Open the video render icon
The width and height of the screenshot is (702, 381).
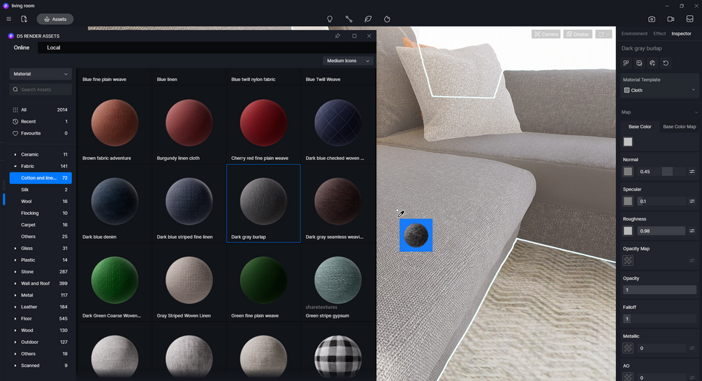tap(671, 20)
